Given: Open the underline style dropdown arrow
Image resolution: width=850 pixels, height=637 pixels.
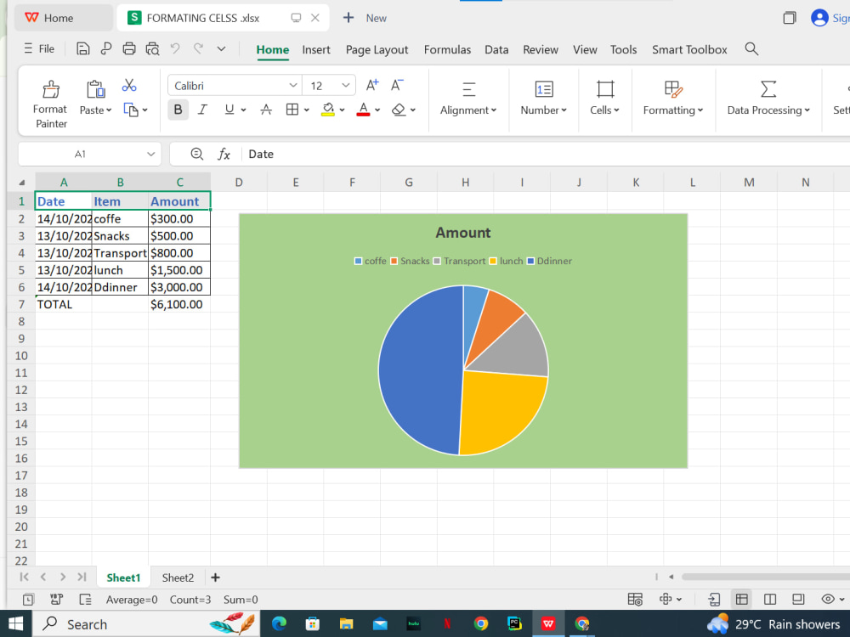Looking at the screenshot, I should (243, 110).
